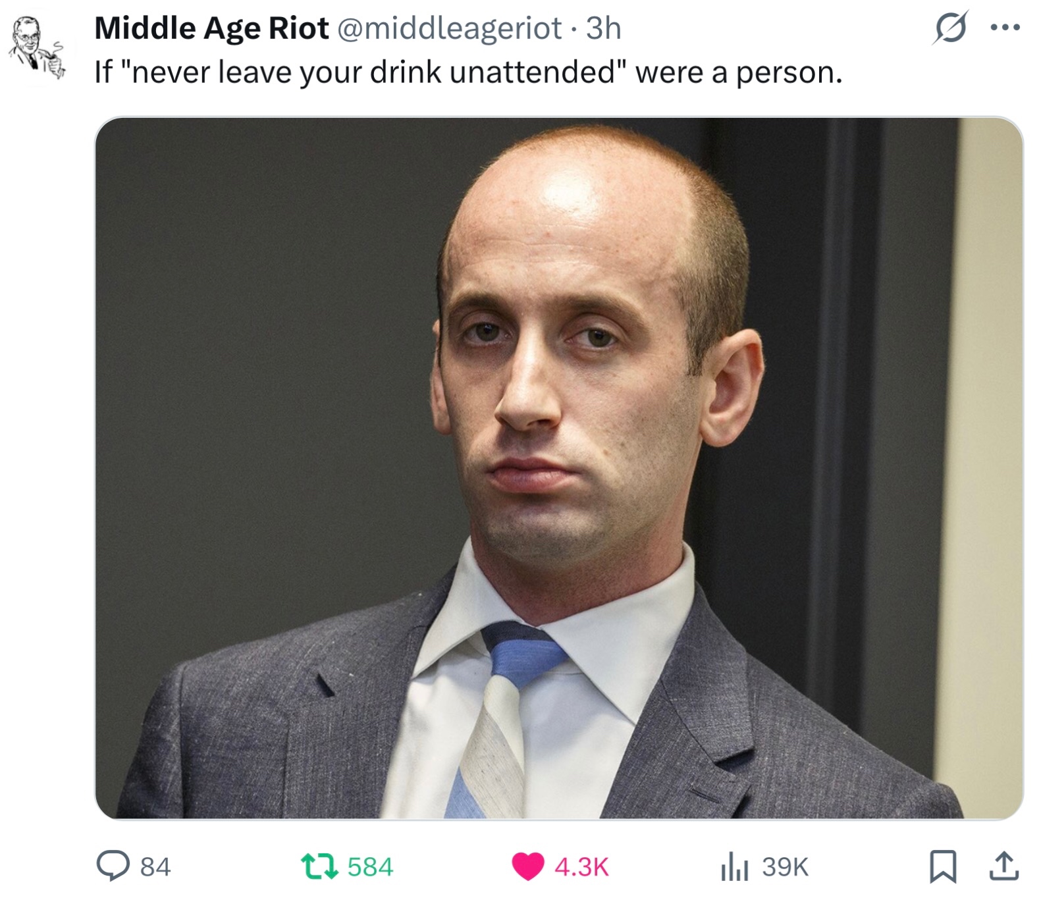1039x902 pixels.
Task: Open the reply comment bubble icon
Action: (x=113, y=866)
